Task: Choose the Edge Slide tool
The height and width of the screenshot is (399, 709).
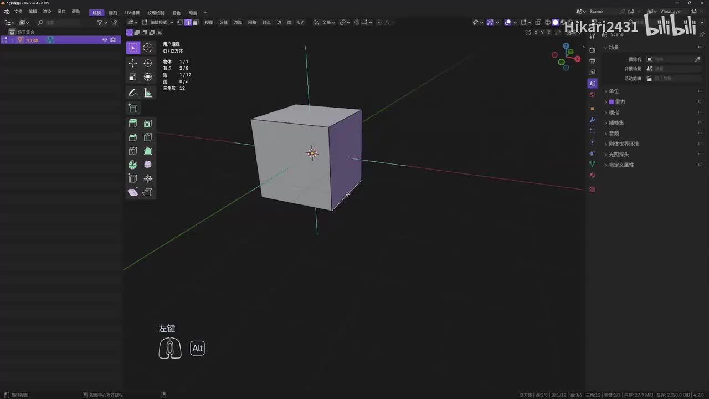Action: tap(133, 178)
